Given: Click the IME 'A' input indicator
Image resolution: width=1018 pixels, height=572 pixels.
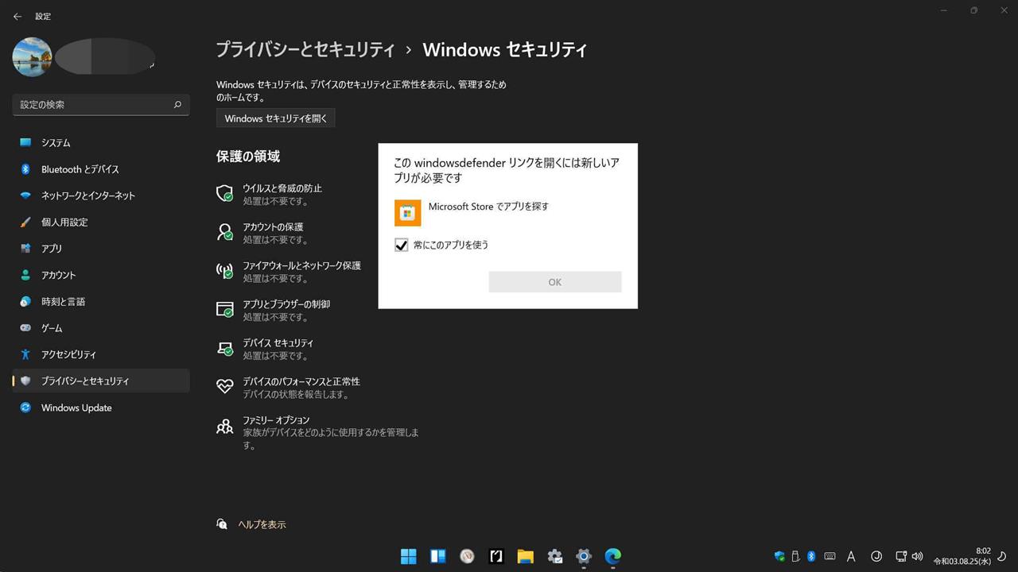Looking at the screenshot, I should tap(851, 557).
